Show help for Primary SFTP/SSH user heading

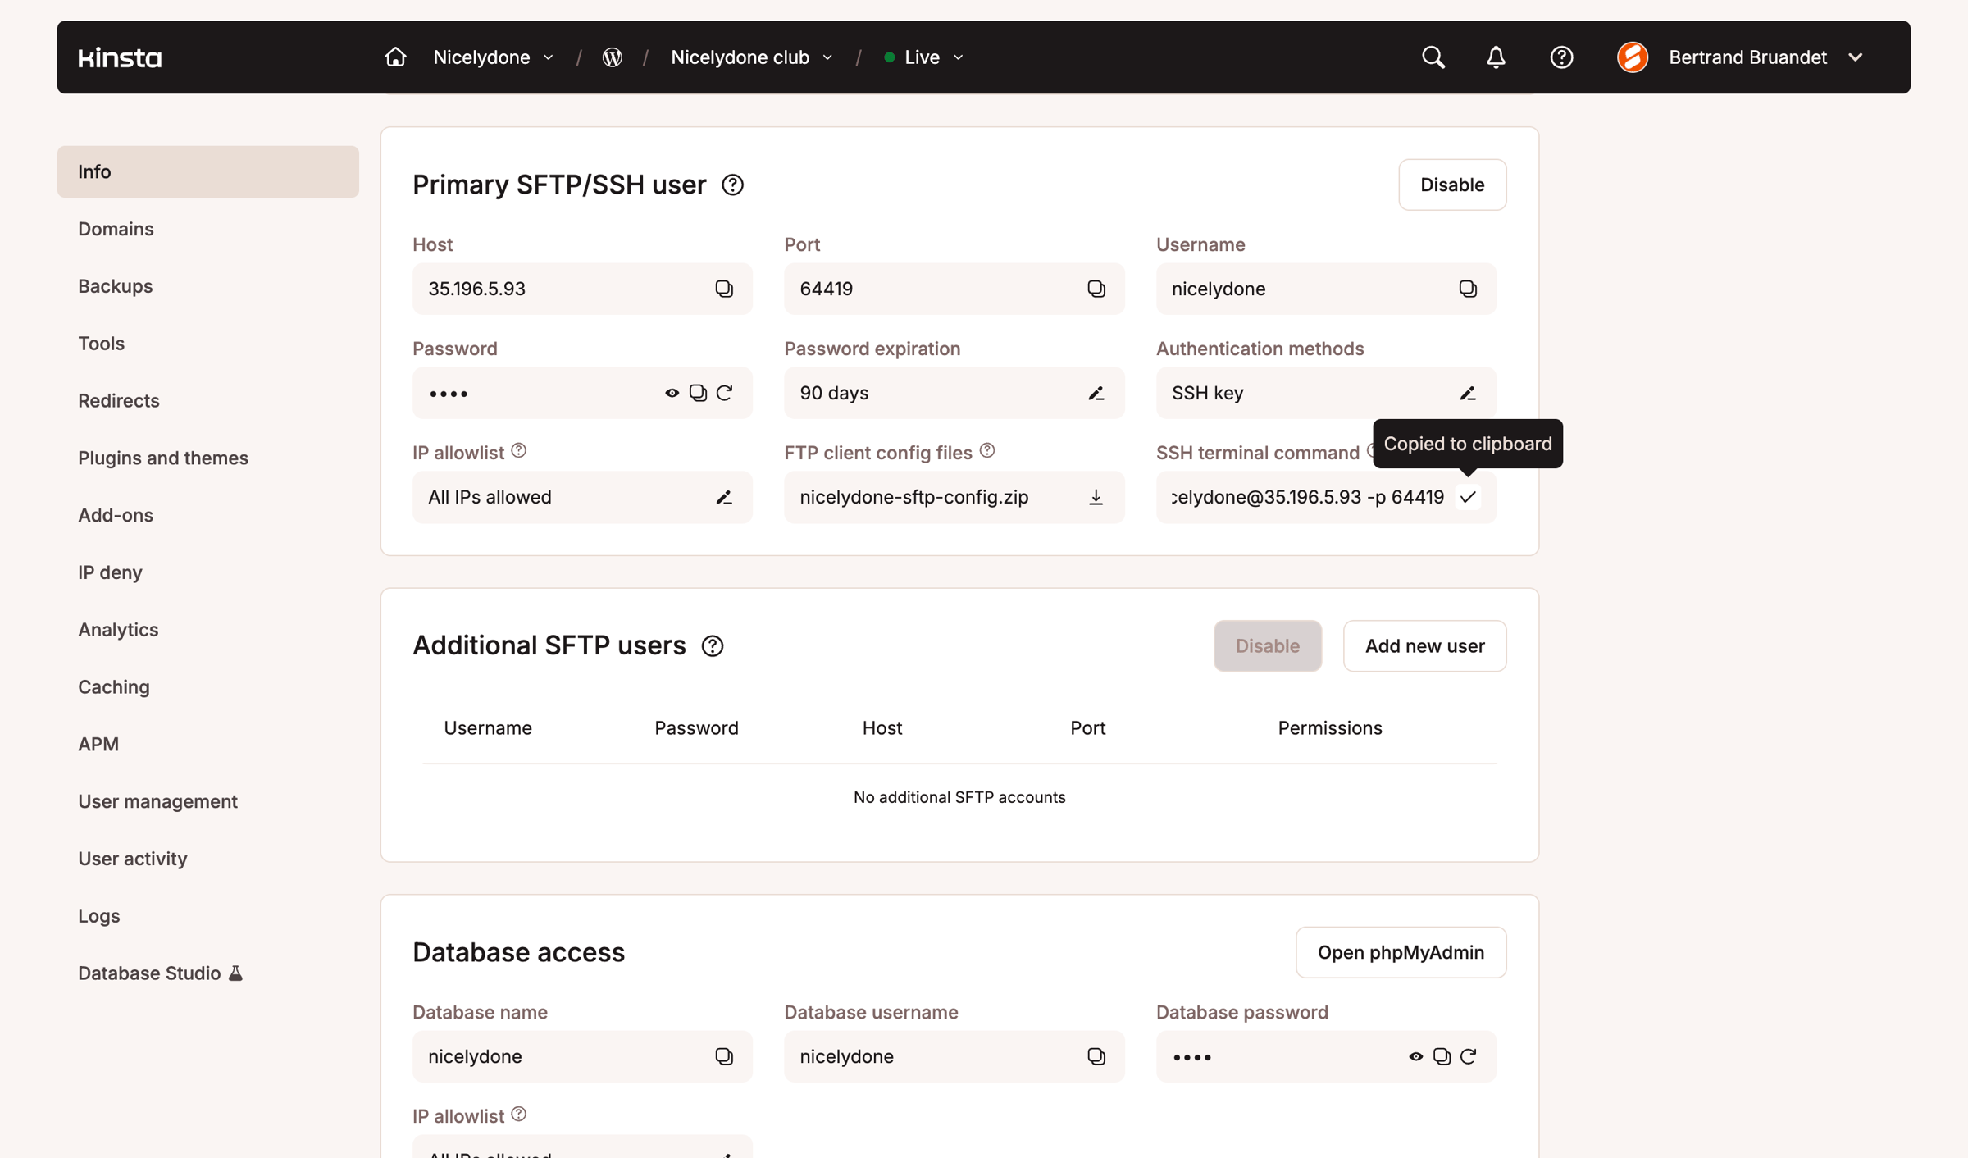(732, 185)
